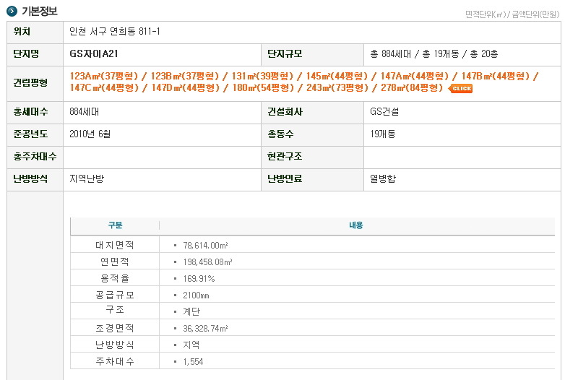Screen dimensions: 565x380
Task: Click the address 인천 서구 연희동 811-1
Action: pyautogui.click(x=115, y=31)
